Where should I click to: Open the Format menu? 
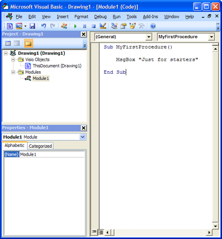[x=81, y=17]
